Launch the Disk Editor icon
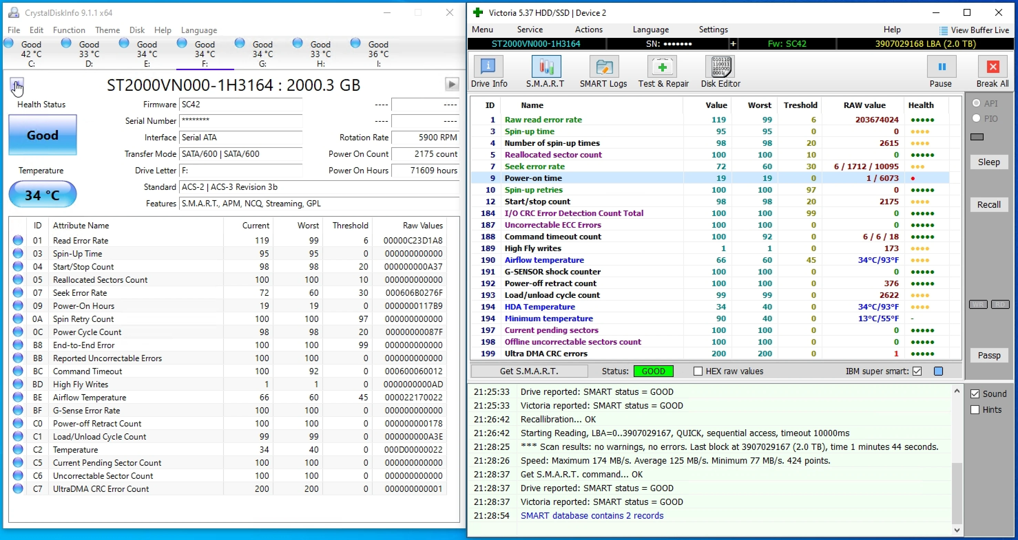The width and height of the screenshot is (1018, 540). (x=720, y=67)
